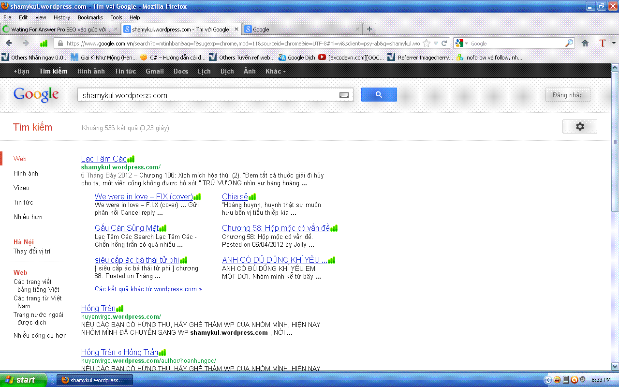Click the green bars icon beside the address bar
The height and width of the screenshot is (387, 619).
(44, 43)
